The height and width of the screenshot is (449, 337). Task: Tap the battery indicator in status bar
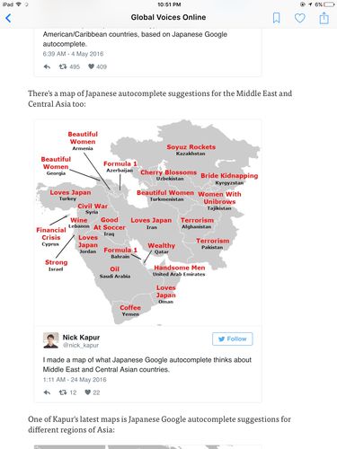(329, 4)
